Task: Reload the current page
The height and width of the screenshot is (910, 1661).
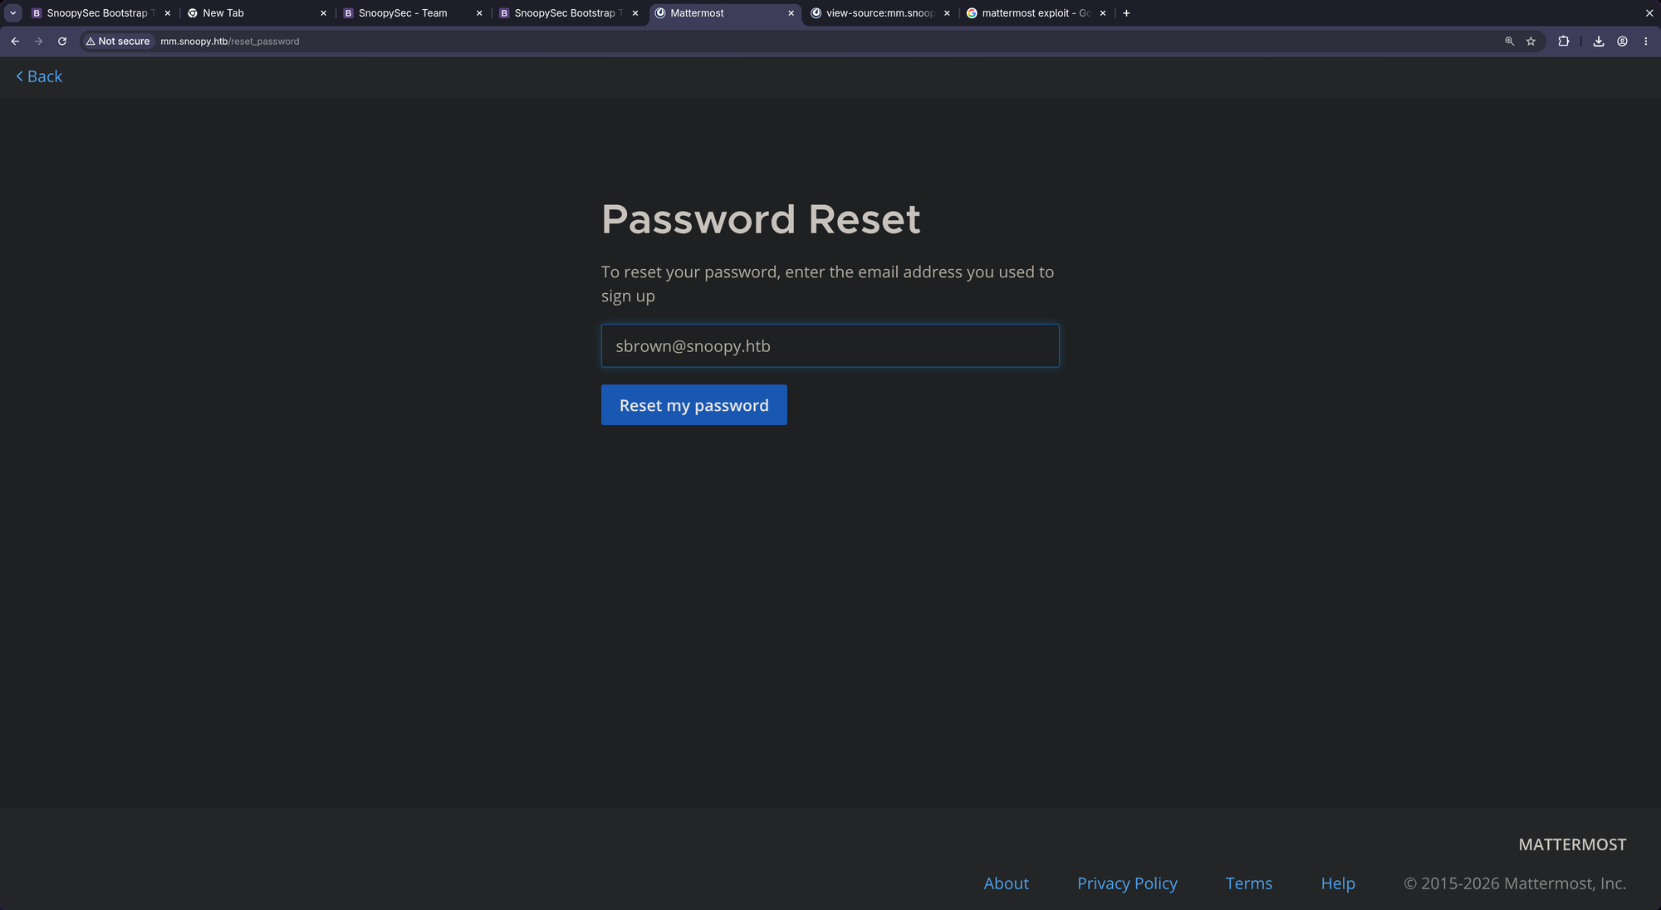Action: [x=62, y=41]
